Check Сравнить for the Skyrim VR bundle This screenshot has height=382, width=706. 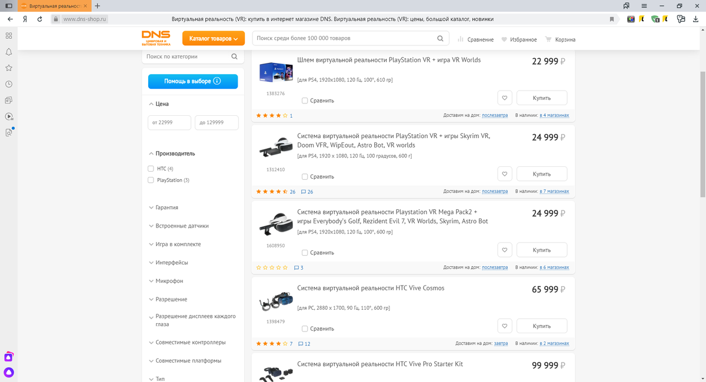point(305,176)
